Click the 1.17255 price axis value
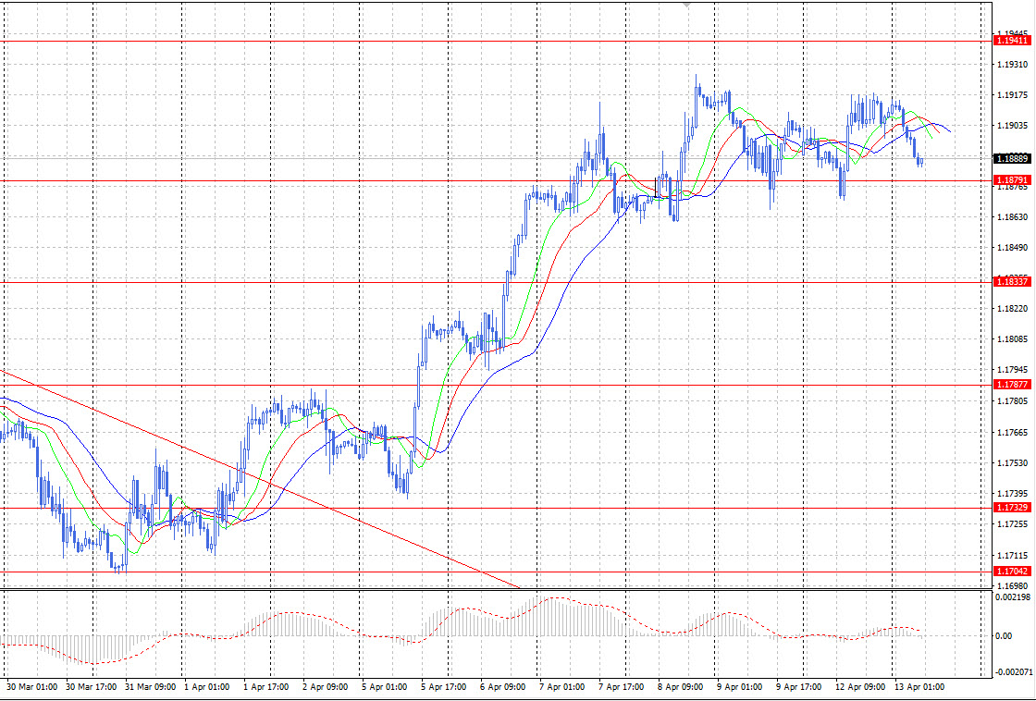 pyautogui.click(x=1012, y=524)
